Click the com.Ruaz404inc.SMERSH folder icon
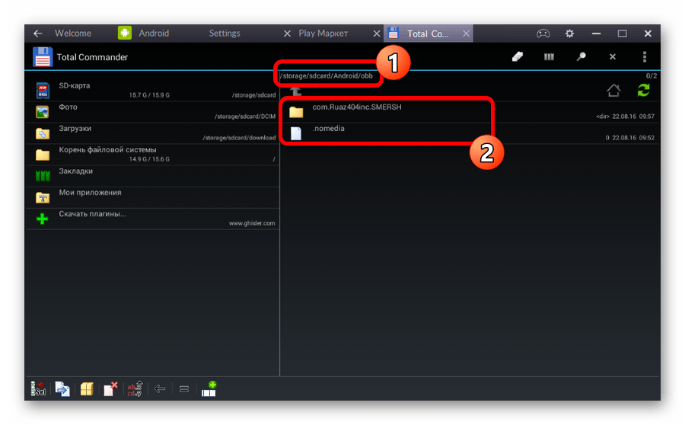The height and width of the screenshot is (425, 685). [x=296, y=113]
